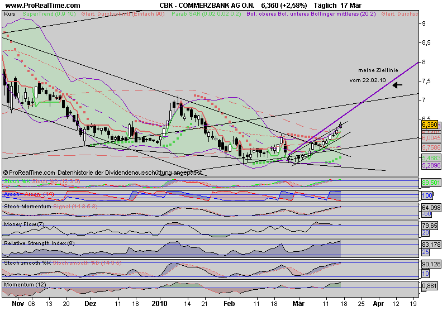Select the green 5,4883 price tag
Image resolution: width=447 pixels, height=335 pixels.
coord(431,158)
